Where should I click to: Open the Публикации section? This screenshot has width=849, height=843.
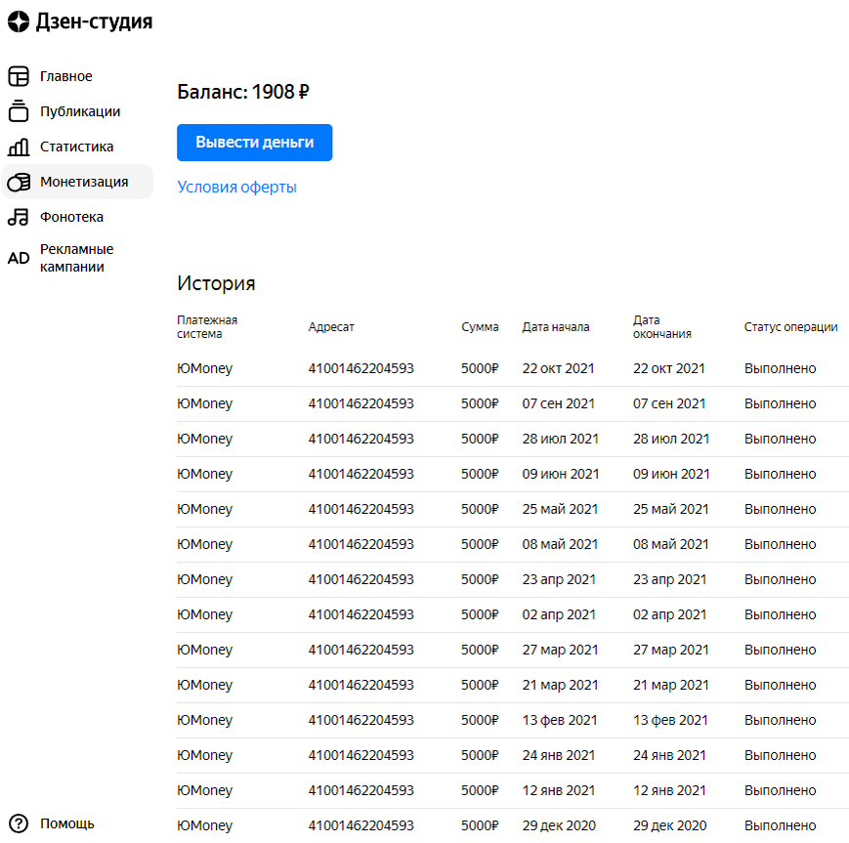(x=80, y=111)
